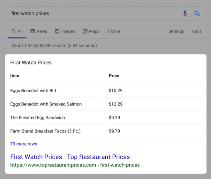Viewport: 211px width, 179px height.
Task: Switch to the Images tab
Action: point(65,31)
